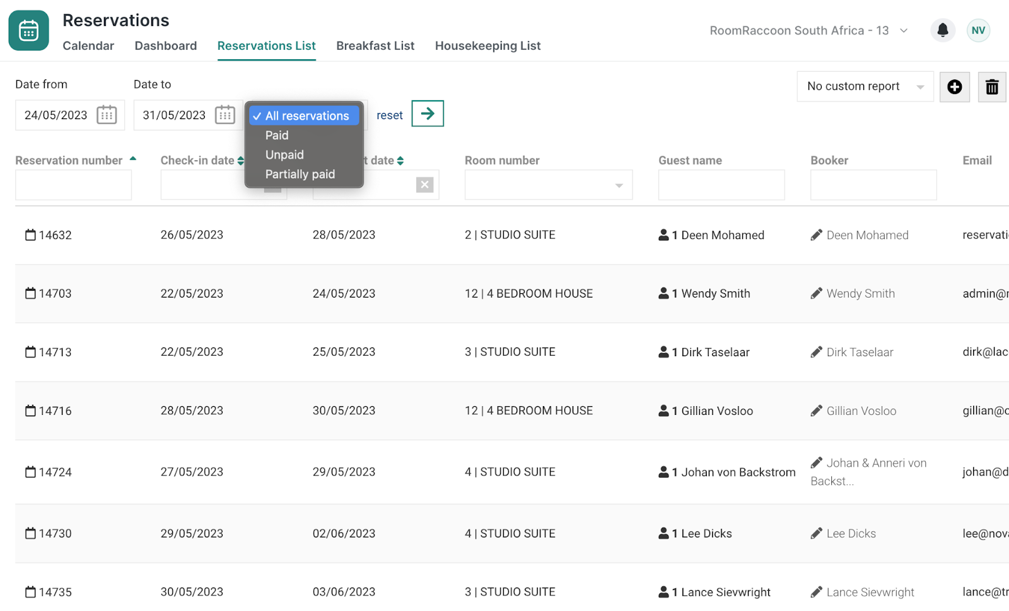1009x611 pixels.
Task: Open the Housekeeping List tab
Action: click(x=488, y=46)
